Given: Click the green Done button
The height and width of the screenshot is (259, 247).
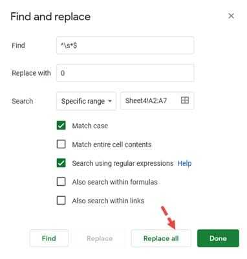Looking at the screenshot, I should click(218, 238).
